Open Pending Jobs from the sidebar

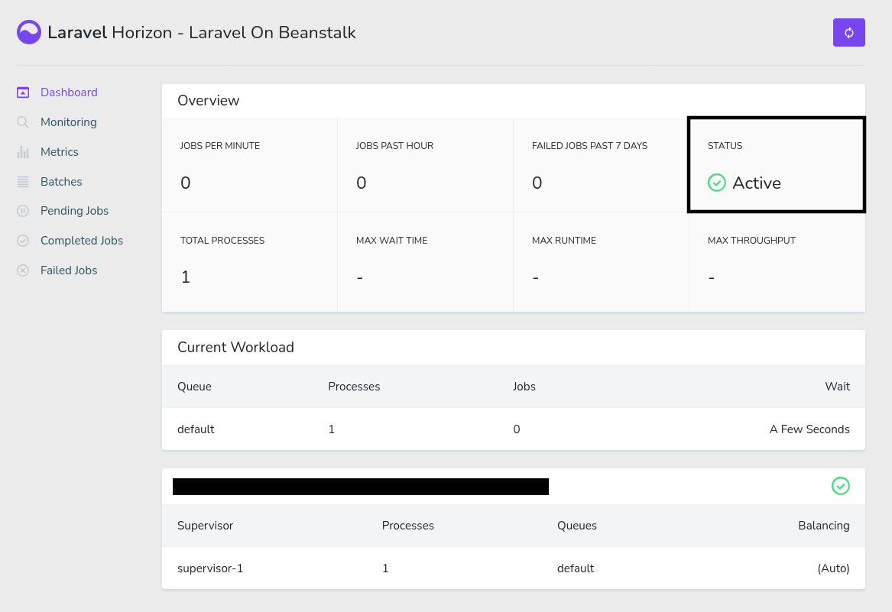(x=73, y=211)
